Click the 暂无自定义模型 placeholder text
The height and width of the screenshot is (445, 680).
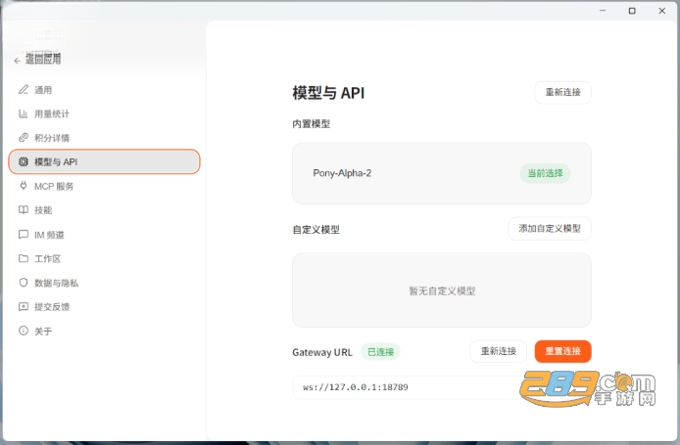[x=442, y=290]
